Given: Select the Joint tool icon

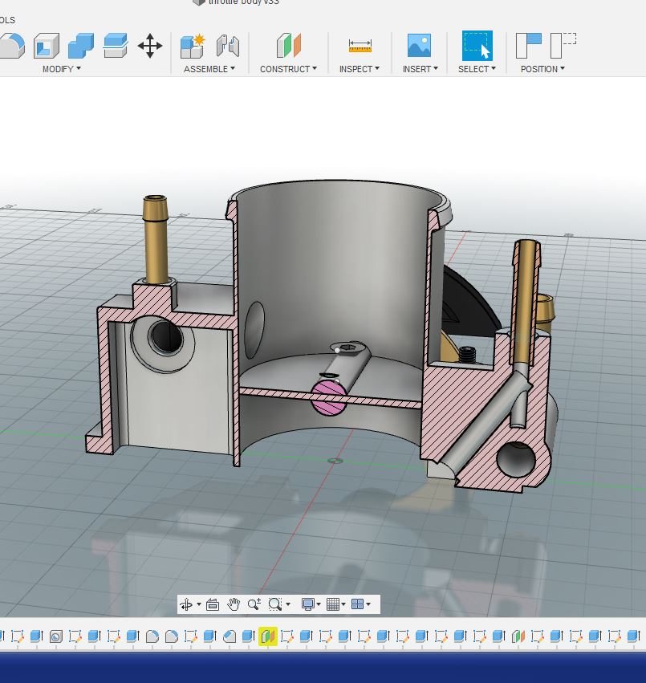Looking at the screenshot, I should tap(228, 46).
